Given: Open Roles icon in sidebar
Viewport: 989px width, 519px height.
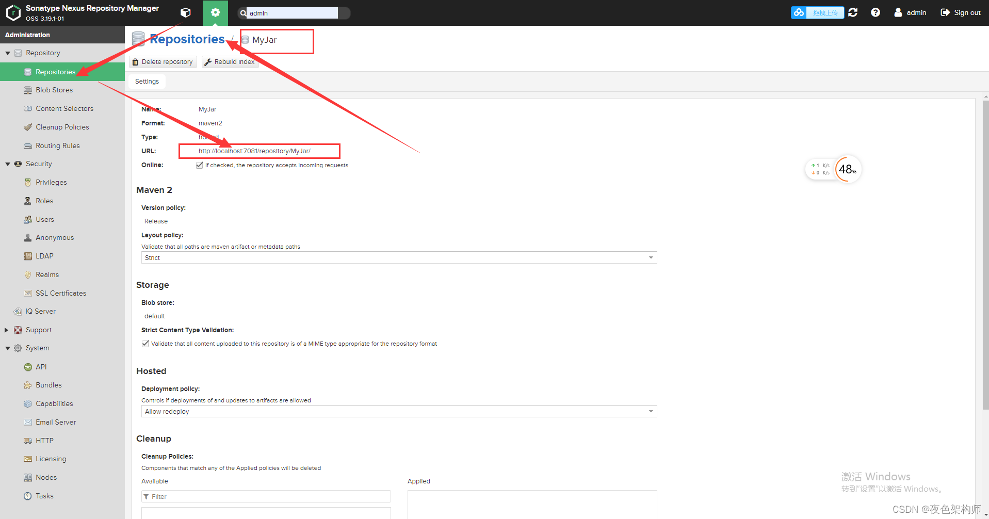Looking at the screenshot, I should tap(28, 201).
